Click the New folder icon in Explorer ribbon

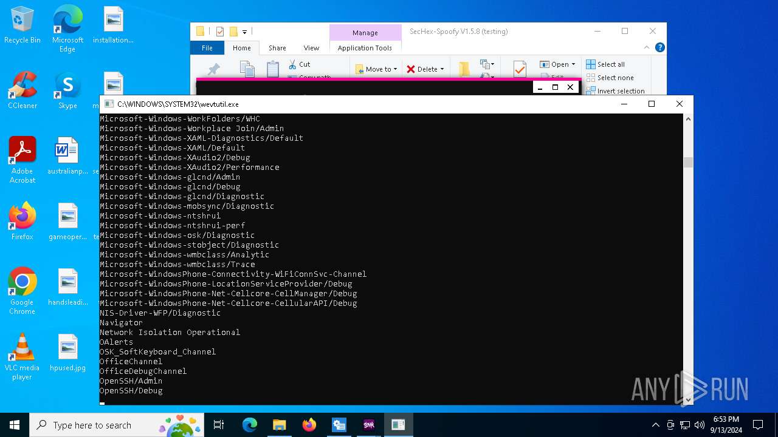pyautogui.click(x=464, y=69)
